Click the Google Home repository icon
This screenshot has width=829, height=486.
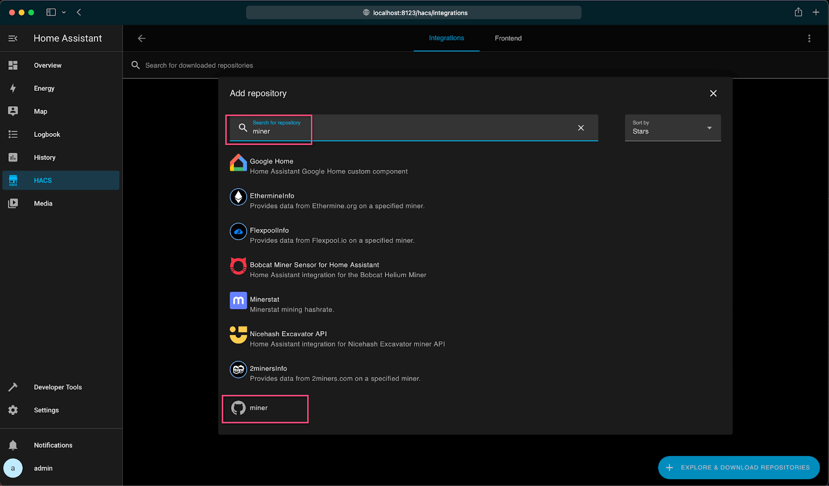238,163
